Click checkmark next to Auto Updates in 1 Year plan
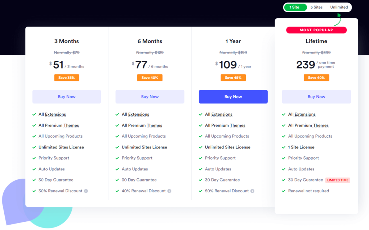The image size is (369, 230). coord(200,169)
